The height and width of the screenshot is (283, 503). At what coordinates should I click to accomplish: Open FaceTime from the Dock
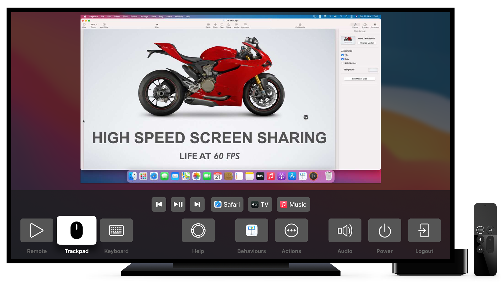(x=207, y=176)
